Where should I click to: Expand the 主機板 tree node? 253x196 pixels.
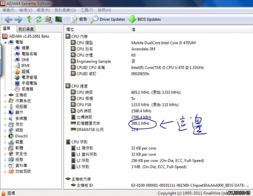point(5,95)
